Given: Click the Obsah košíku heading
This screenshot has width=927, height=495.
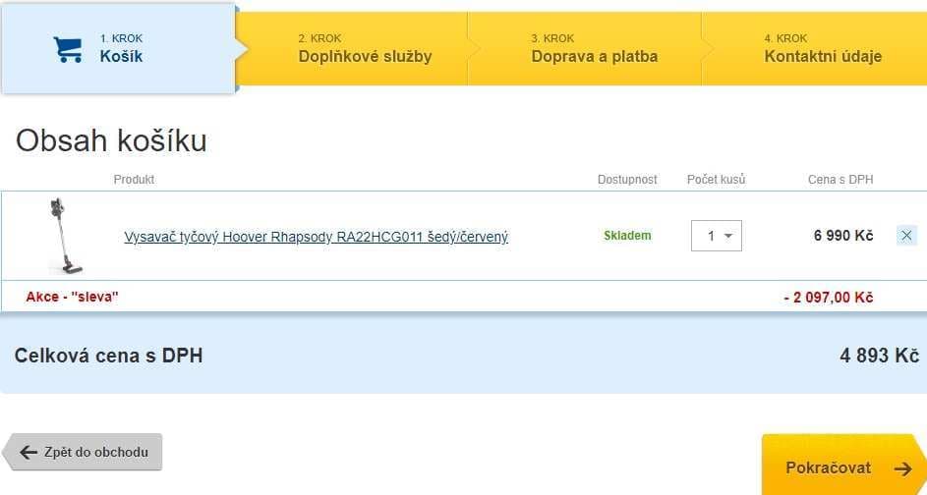Looking at the screenshot, I should [x=111, y=140].
